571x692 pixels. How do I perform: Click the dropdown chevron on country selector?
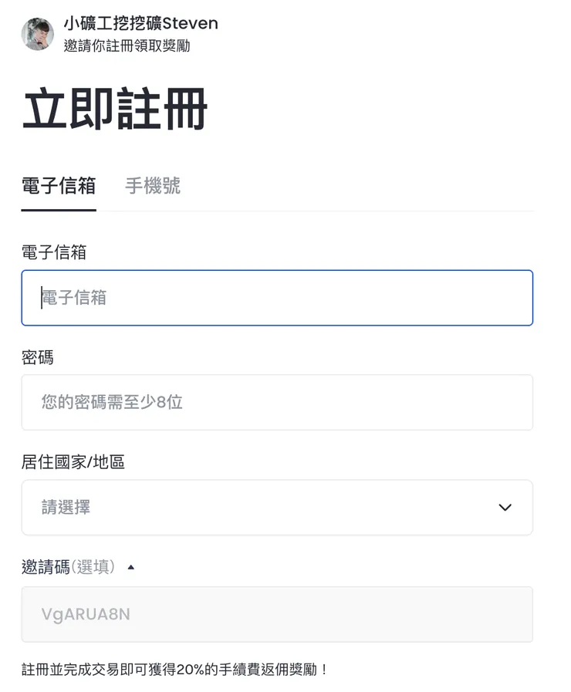pyautogui.click(x=505, y=507)
